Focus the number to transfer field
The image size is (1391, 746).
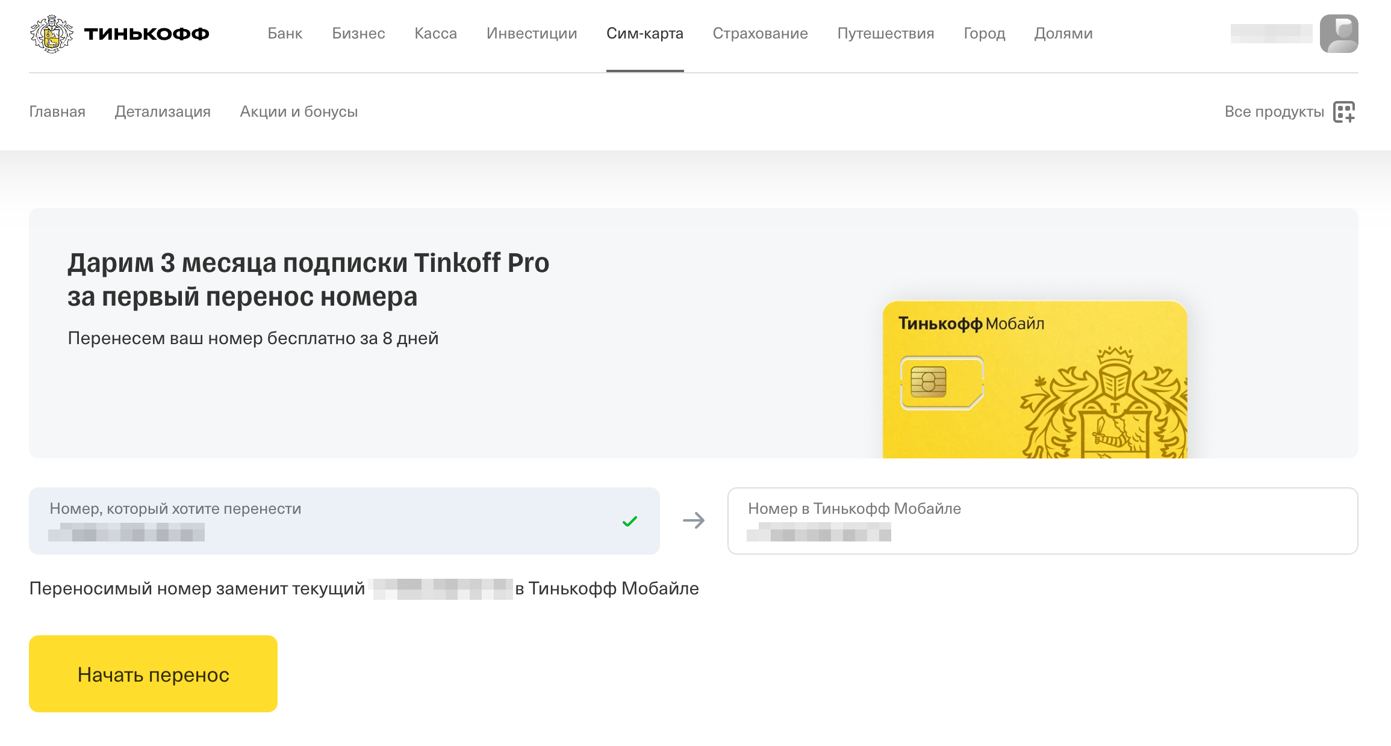click(x=344, y=521)
